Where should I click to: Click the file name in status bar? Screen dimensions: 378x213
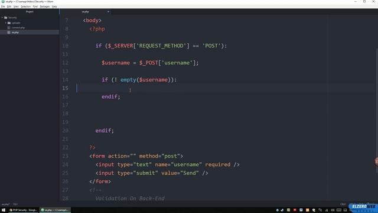(x=5, y=204)
